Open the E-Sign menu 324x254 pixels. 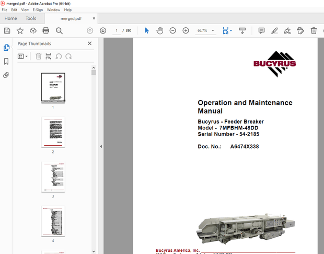[x=38, y=10]
